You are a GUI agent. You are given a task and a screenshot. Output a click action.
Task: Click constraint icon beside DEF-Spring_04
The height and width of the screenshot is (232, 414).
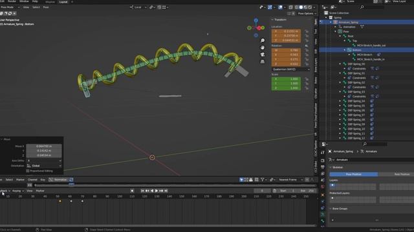tap(372, 101)
